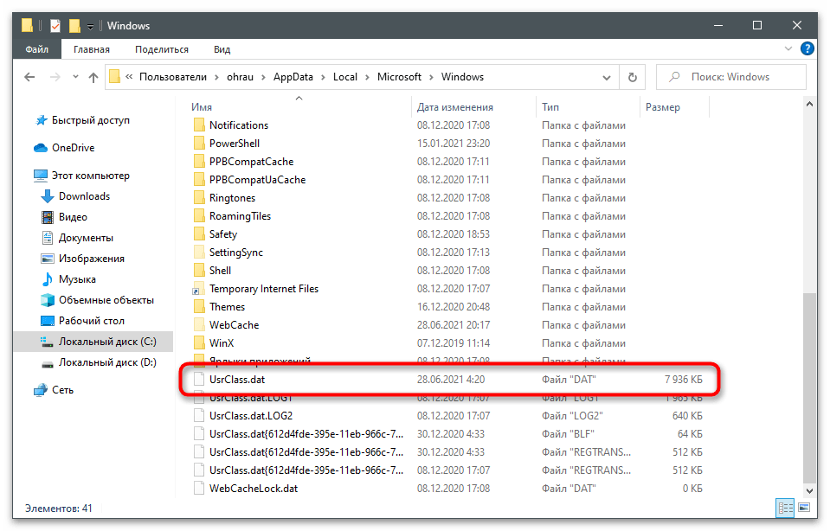This screenshot has height=531, width=830.
Task: Open the Вид ribbon tab
Action: pos(222,49)
